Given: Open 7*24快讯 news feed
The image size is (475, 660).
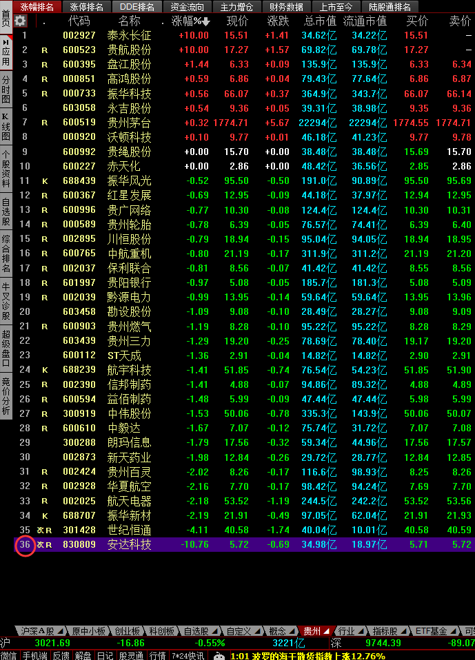Looking at the screenshot, I should 188,656.
